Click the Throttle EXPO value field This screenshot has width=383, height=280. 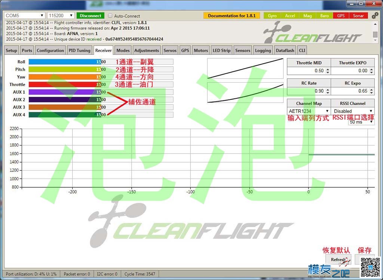[x=353, y=71]
